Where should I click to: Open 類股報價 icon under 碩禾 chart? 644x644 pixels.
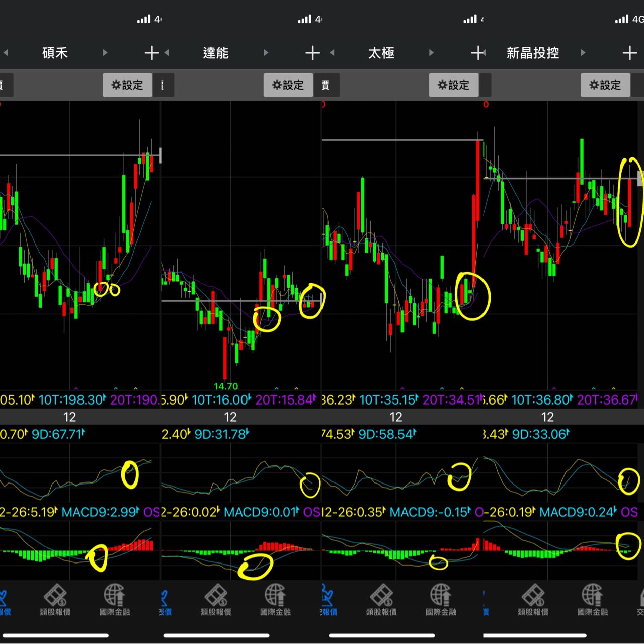click(x=55, y=600)
